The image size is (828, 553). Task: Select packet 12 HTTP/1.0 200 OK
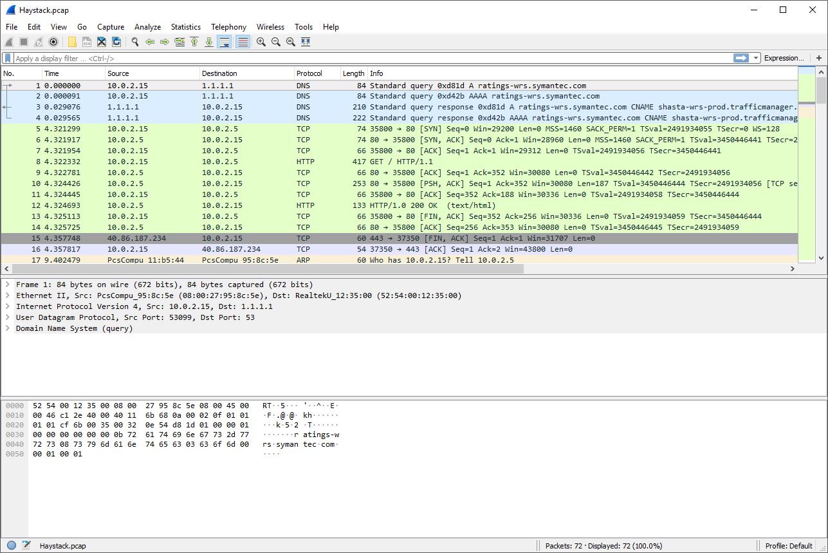click(x=399, y=205)
